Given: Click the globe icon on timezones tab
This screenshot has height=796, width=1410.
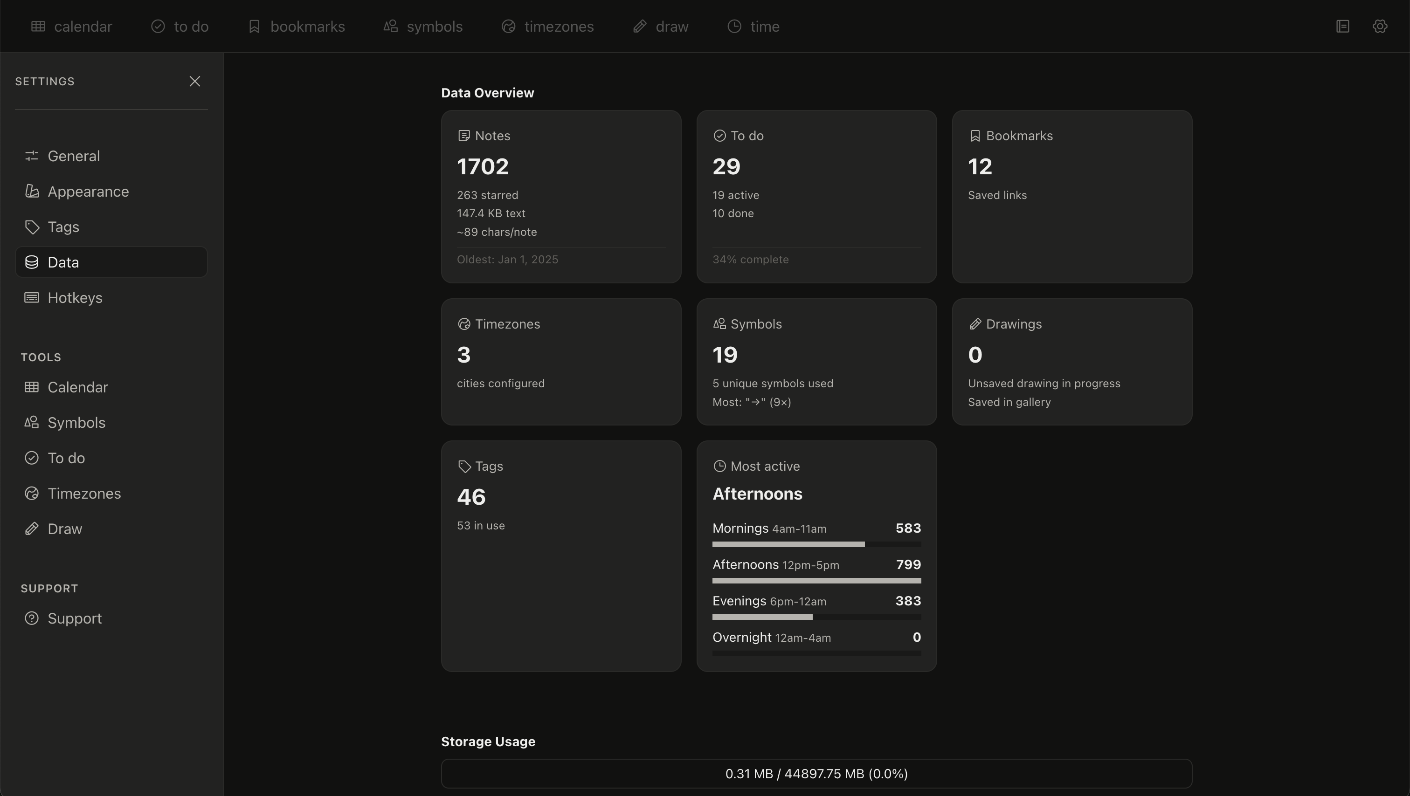Looking at the screenshot, I should [x=509, y=26].
